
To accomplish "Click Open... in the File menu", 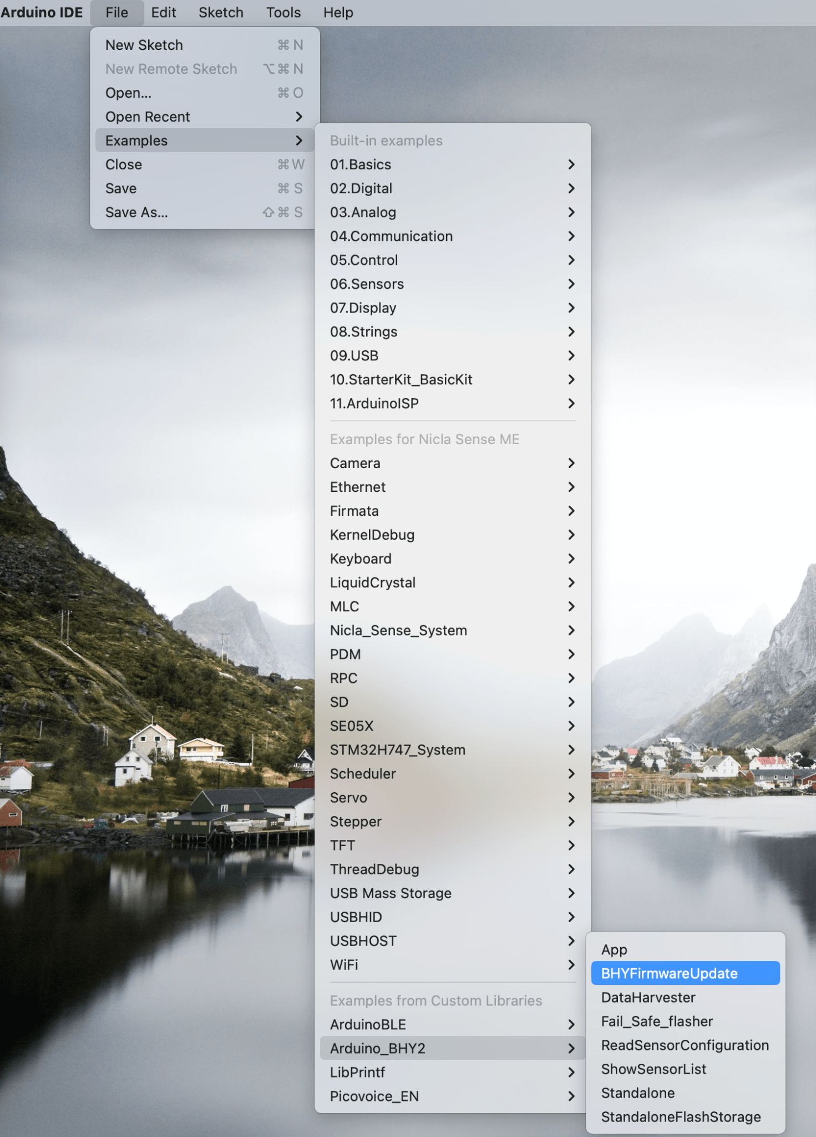I will [x=205, y=93].
